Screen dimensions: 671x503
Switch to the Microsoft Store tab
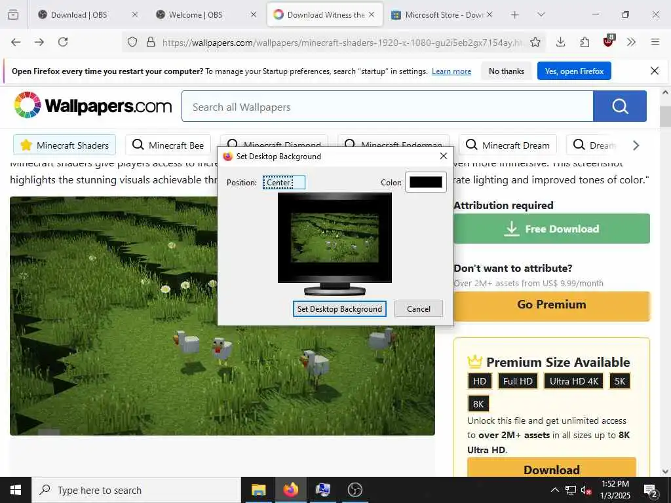[x=441, y=14]
